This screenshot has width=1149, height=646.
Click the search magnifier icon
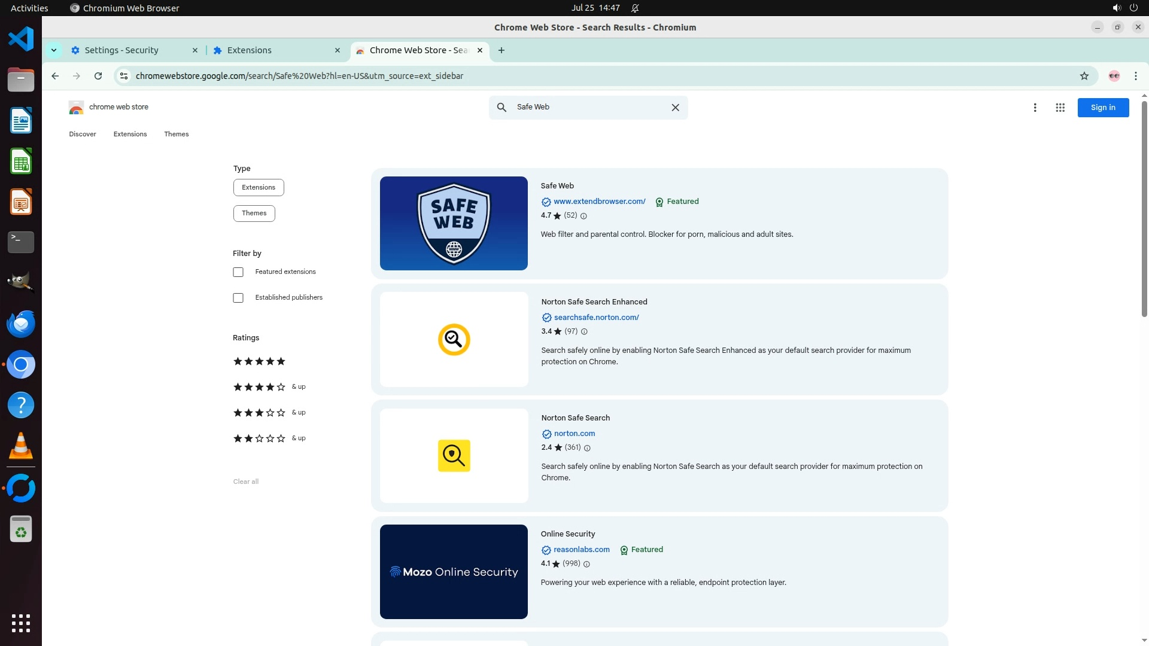point(501,108)
